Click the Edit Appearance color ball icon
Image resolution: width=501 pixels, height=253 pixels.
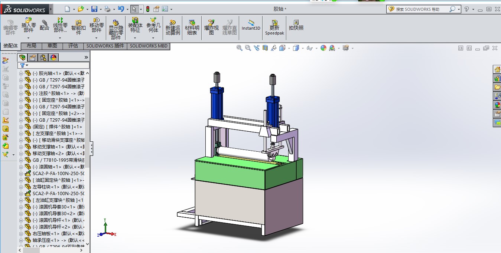point(323,48)
